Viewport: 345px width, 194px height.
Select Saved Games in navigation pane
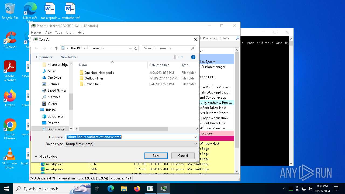click(57, 91)
